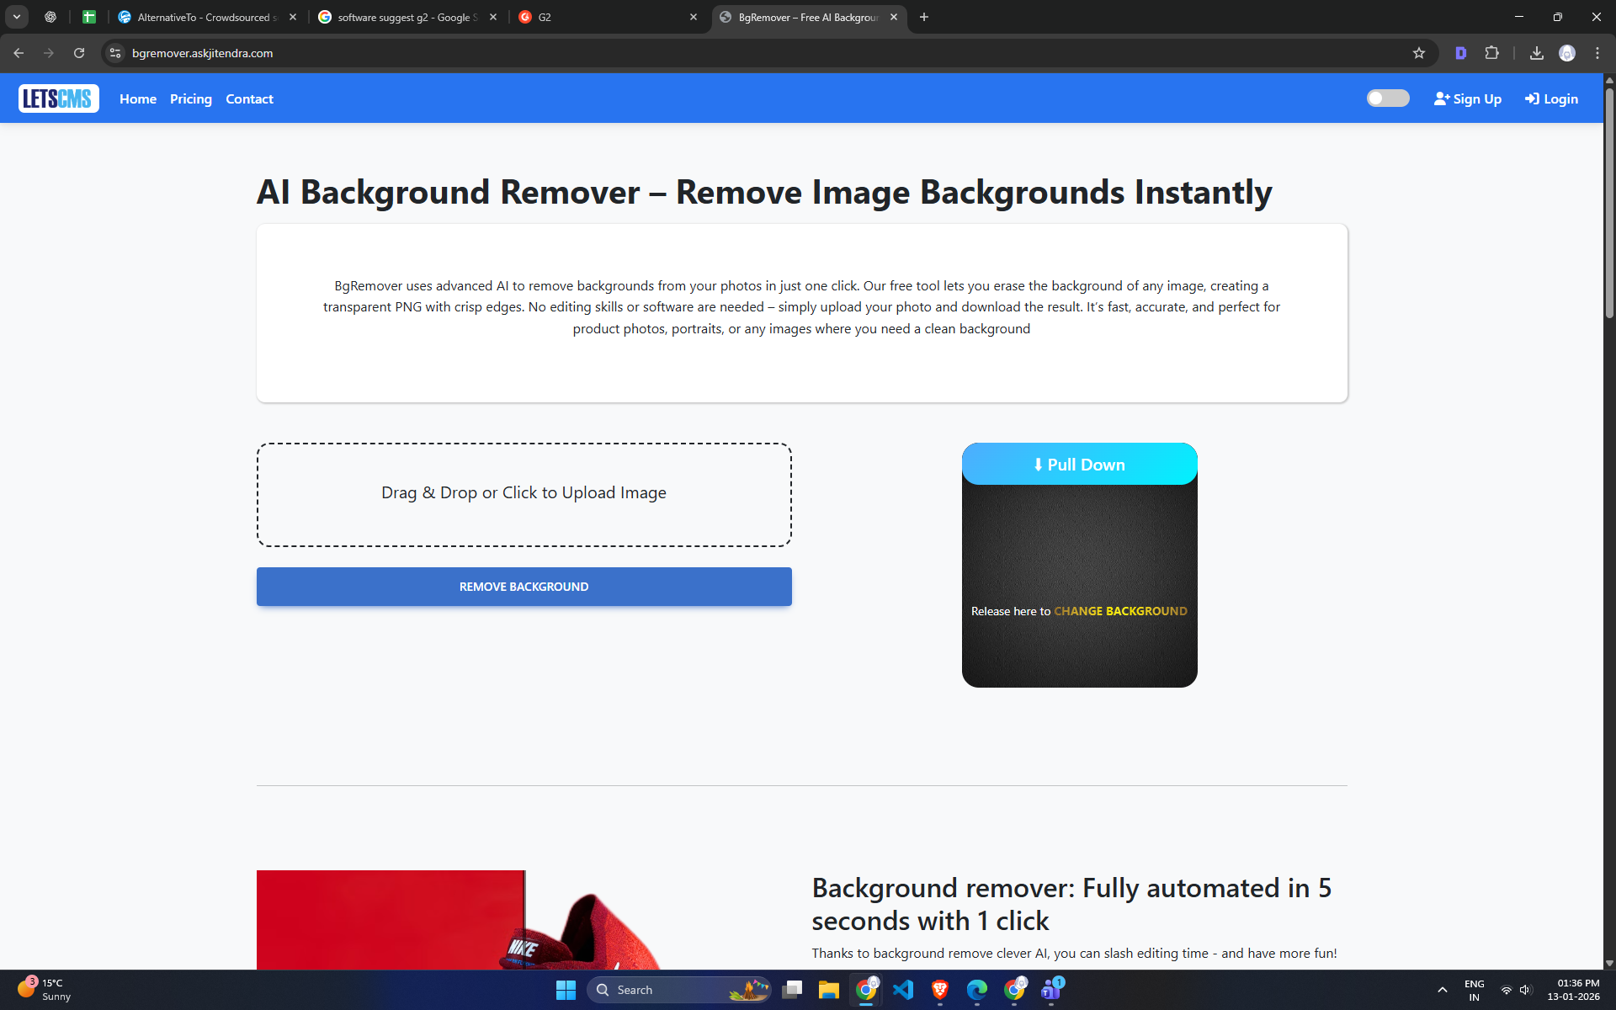Reload the page

(79, 53)
